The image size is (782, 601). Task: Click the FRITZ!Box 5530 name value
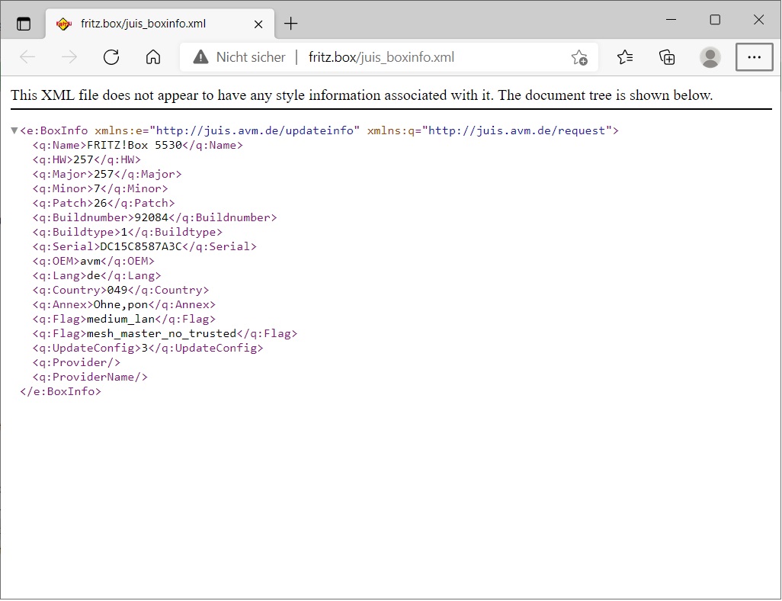click(135, 145)
